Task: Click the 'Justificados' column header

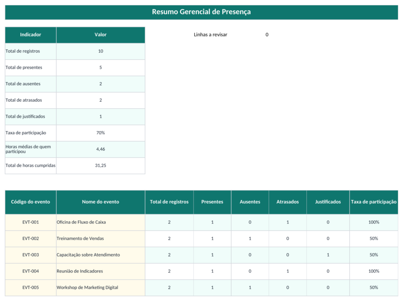Action: click(328, 202)
